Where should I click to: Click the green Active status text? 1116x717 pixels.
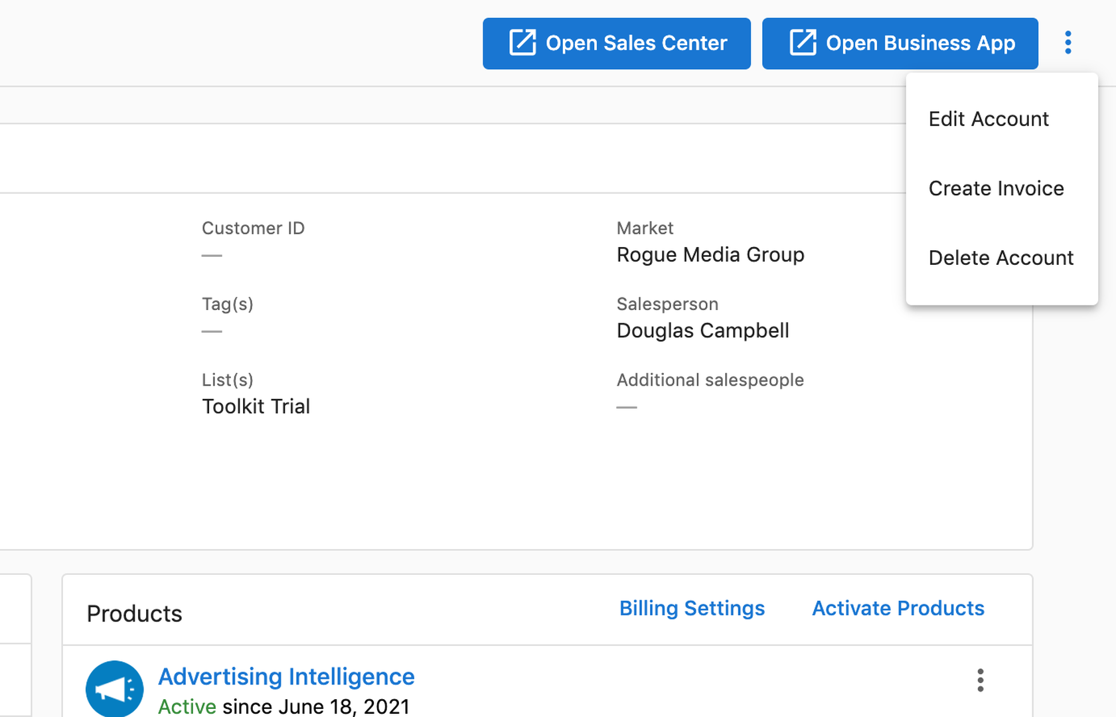coord(187,706)
